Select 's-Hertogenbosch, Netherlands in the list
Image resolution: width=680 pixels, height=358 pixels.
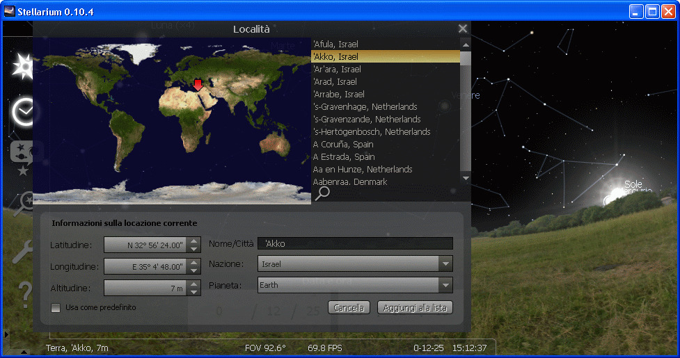pyautogui.click(x=386, y=132)
